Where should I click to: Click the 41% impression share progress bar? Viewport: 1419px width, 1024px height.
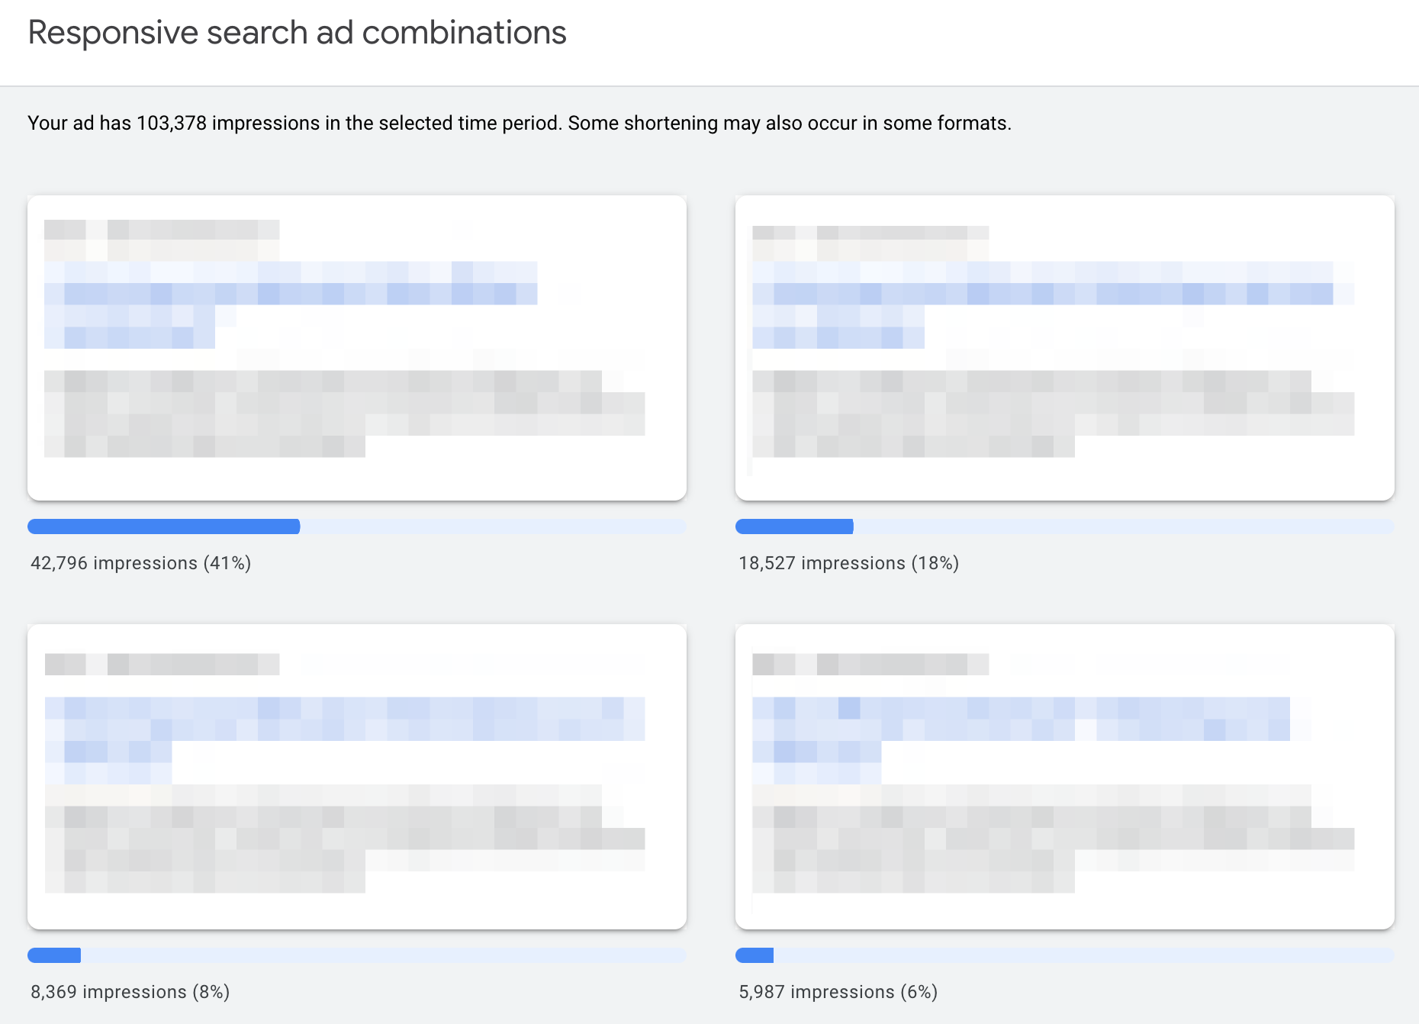[357, 526]
